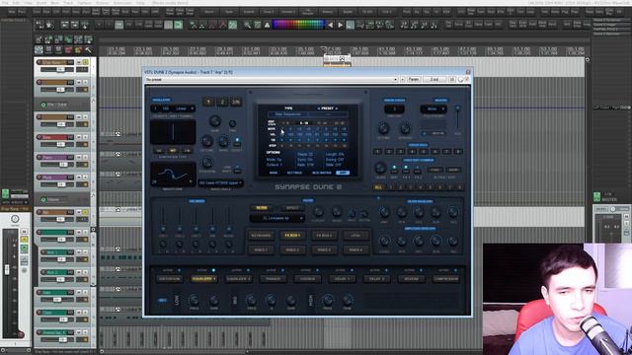Select the EQUALIZER 2 effect tab
Screen dimensions: 632x355
pos(238,279)
